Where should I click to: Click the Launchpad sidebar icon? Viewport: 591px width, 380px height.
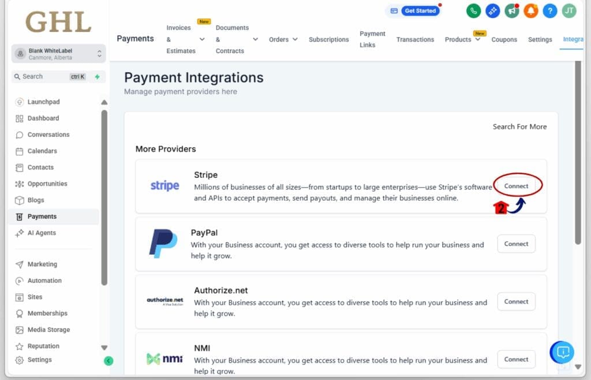pos(20,102)
